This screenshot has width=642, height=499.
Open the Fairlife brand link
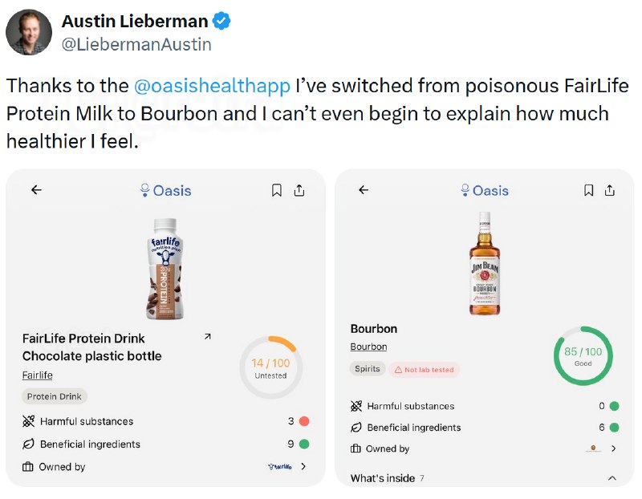click(37, 375)
